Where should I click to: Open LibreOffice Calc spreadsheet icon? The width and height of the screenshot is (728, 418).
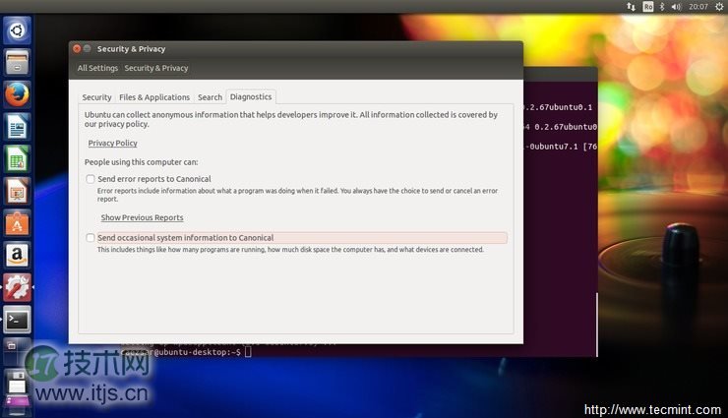pyautogui.click(x=17, y=158)
